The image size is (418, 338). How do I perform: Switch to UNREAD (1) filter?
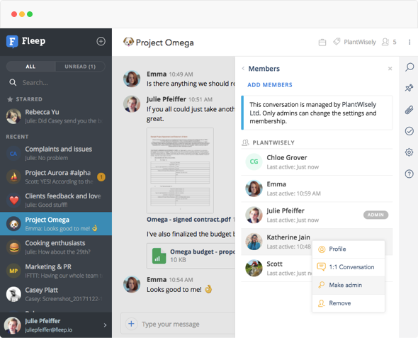click(80, 67)
